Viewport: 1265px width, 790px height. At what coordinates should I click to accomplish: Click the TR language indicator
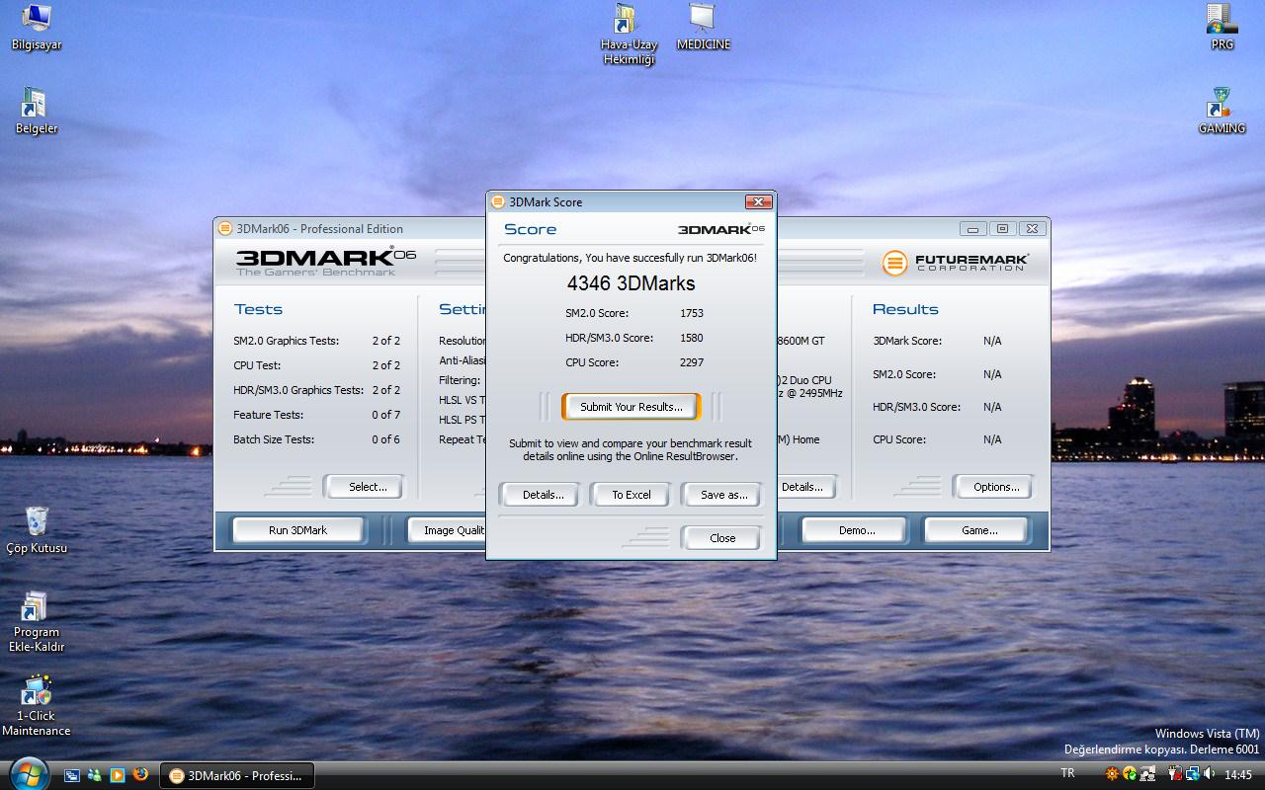click(x=1067, y=773)
